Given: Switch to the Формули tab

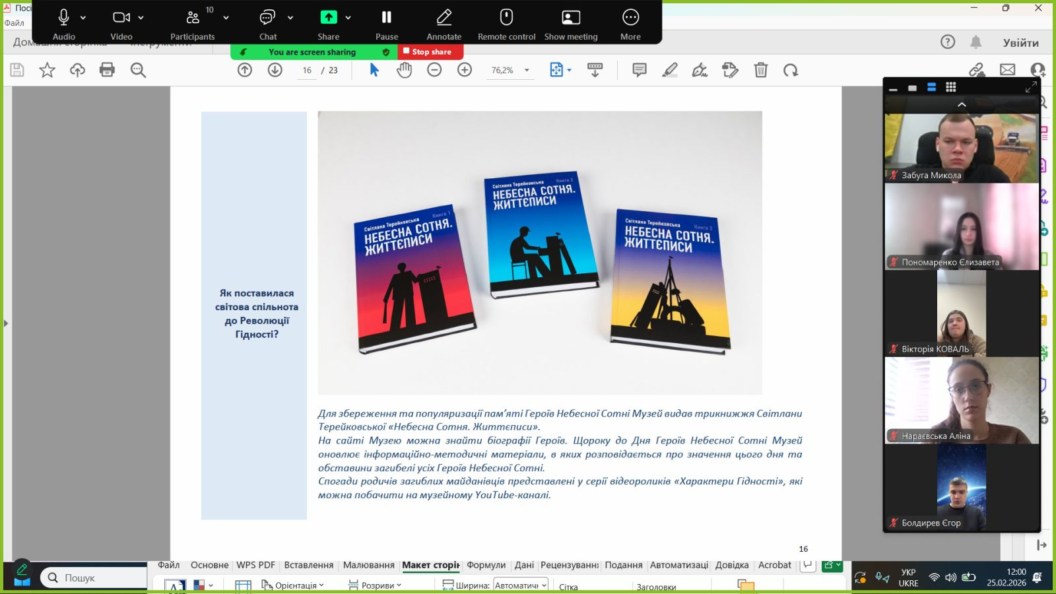Looking at the screenshot, I should (486, 565).
